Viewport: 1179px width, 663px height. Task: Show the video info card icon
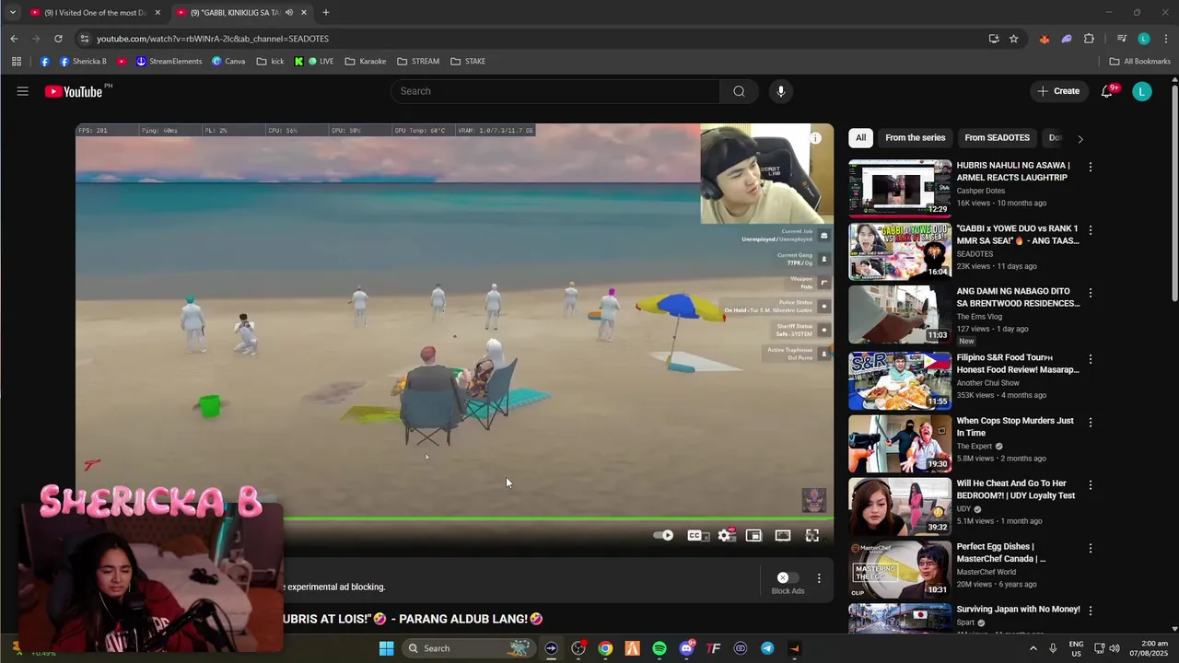[x=815, y=138]
